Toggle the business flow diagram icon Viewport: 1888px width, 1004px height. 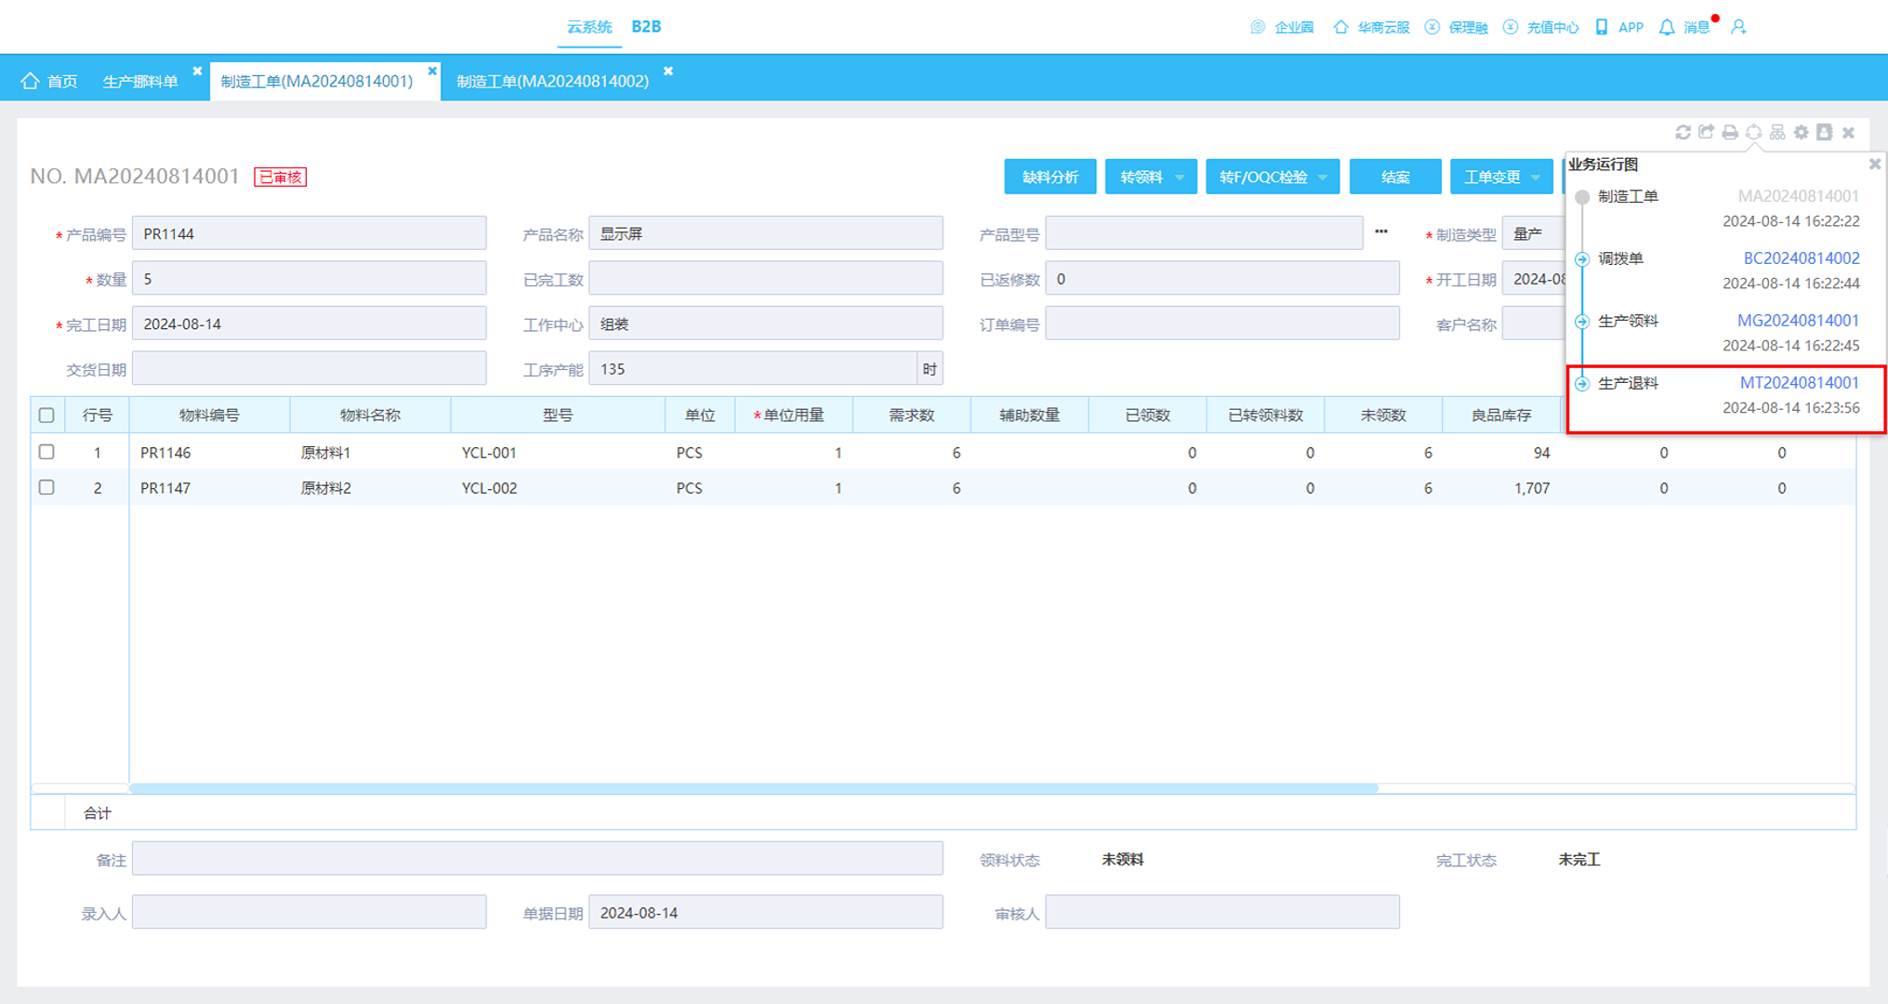1753,132
